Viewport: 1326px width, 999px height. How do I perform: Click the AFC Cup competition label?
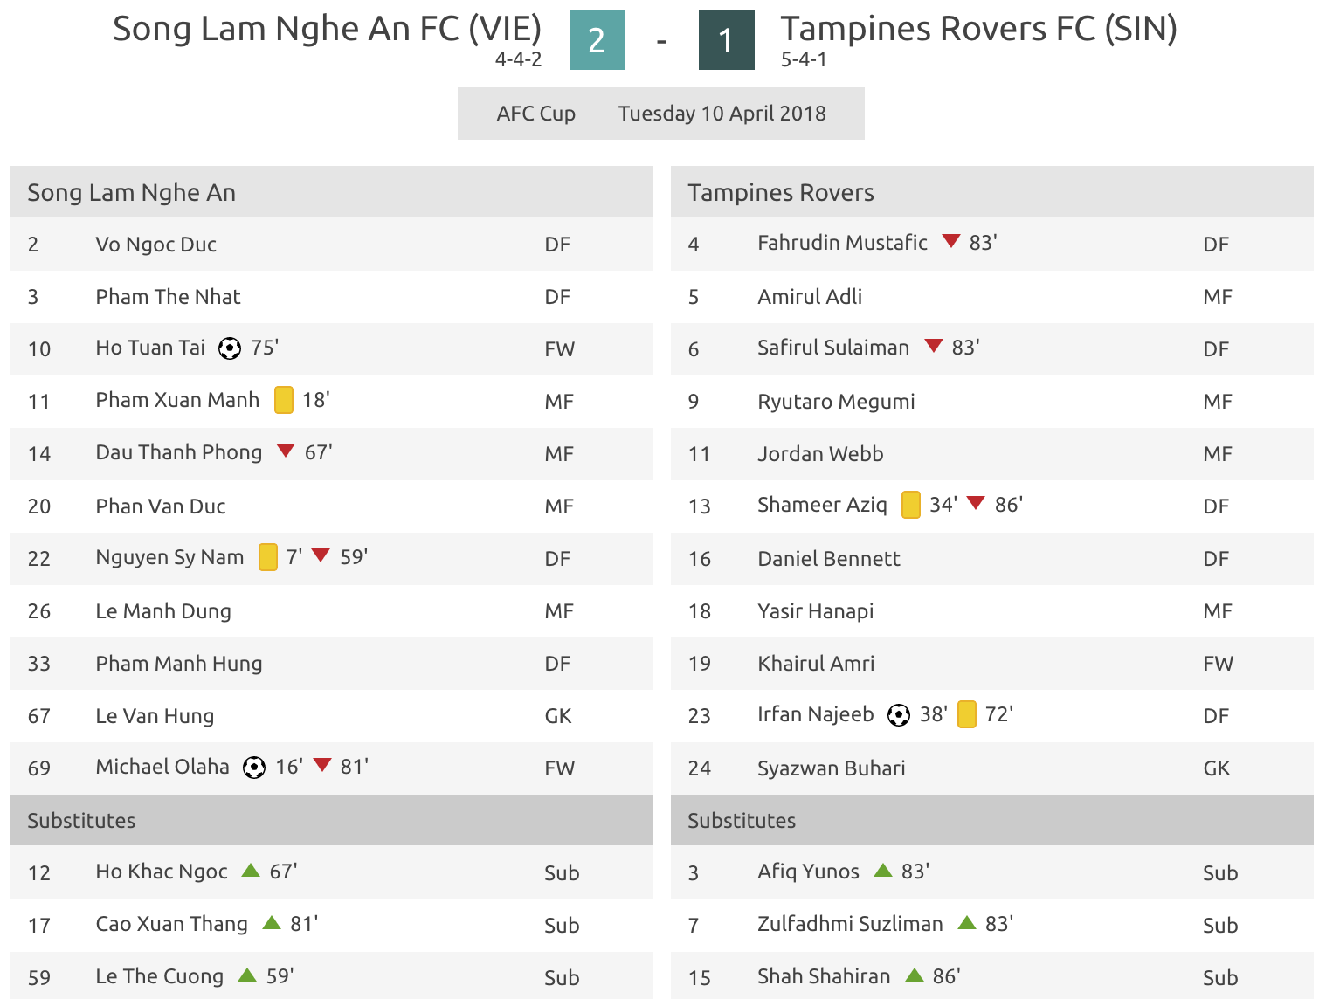point(536,114)
